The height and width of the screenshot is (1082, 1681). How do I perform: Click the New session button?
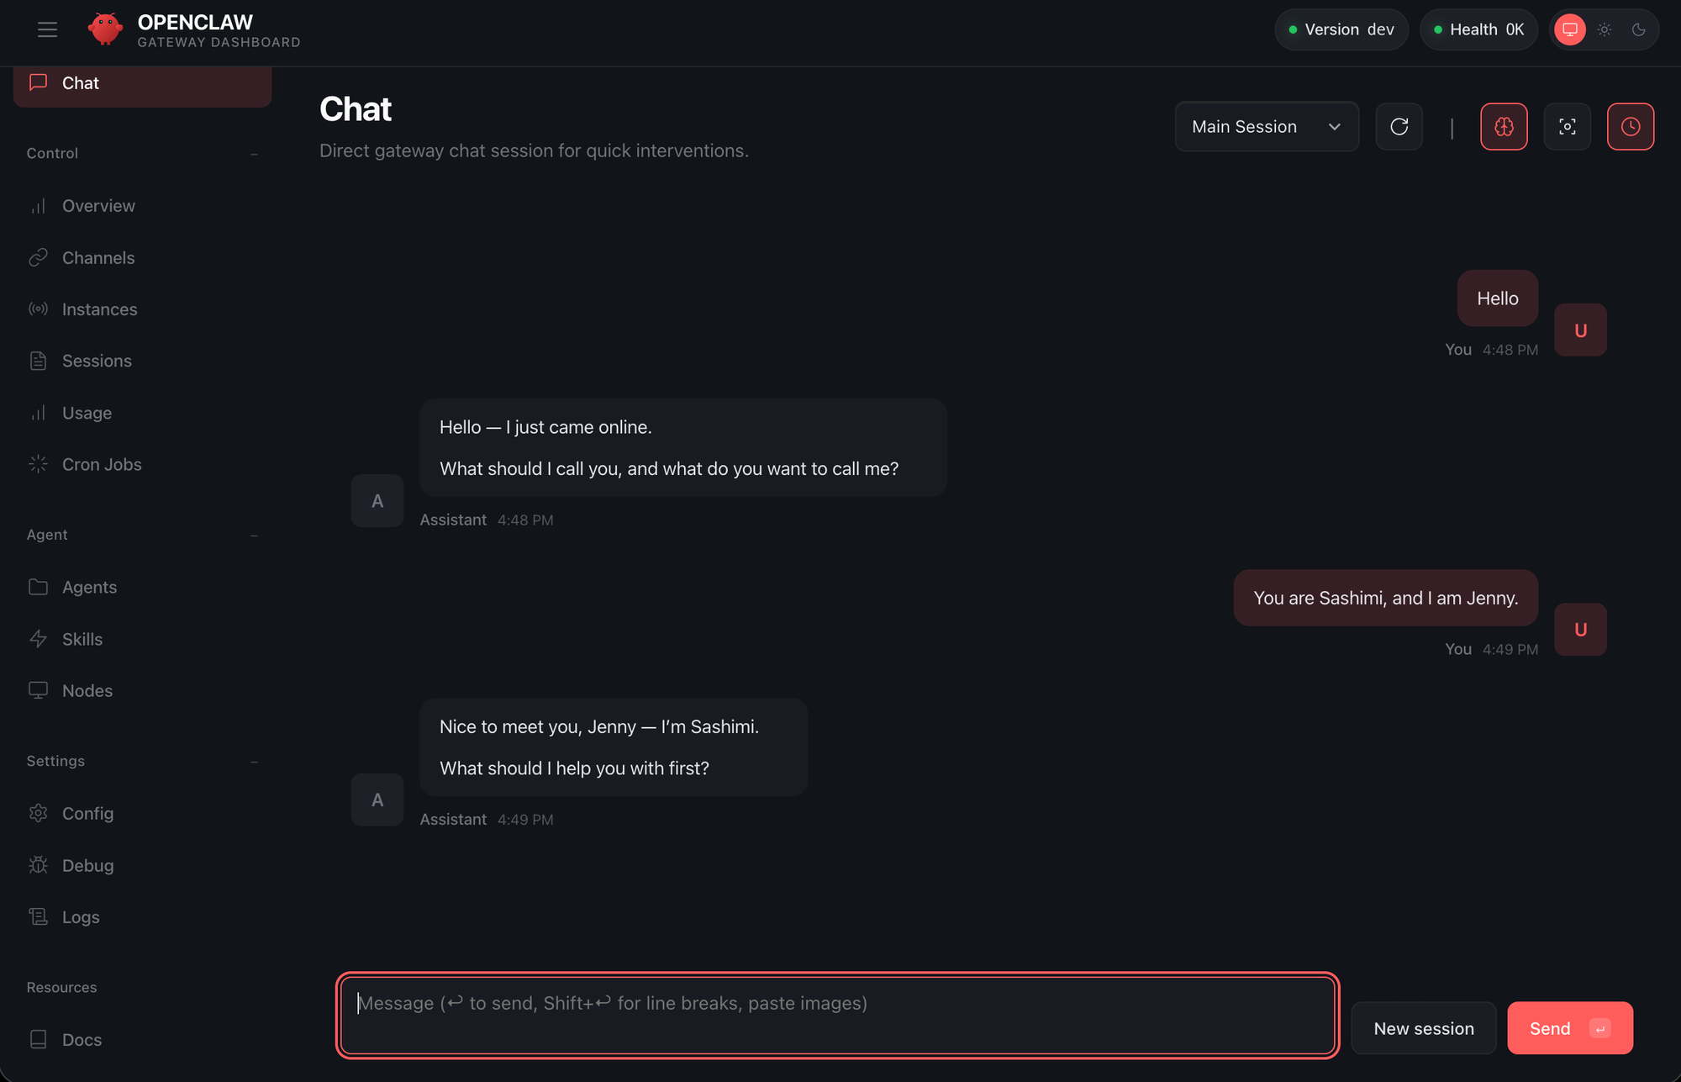pyautogui.click(x=1423, y=1029)
